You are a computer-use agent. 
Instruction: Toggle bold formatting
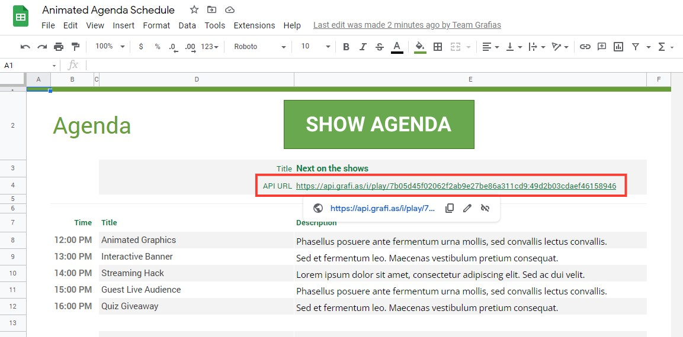[347, 47]
